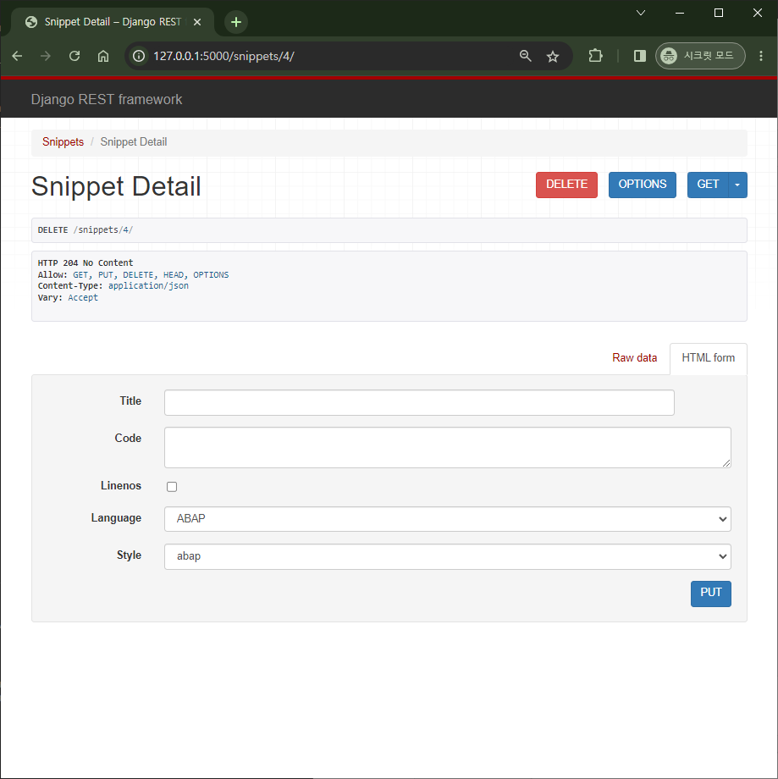Click the OPTIONS button
The image size is (778, 779).
(x=643, y=185)
